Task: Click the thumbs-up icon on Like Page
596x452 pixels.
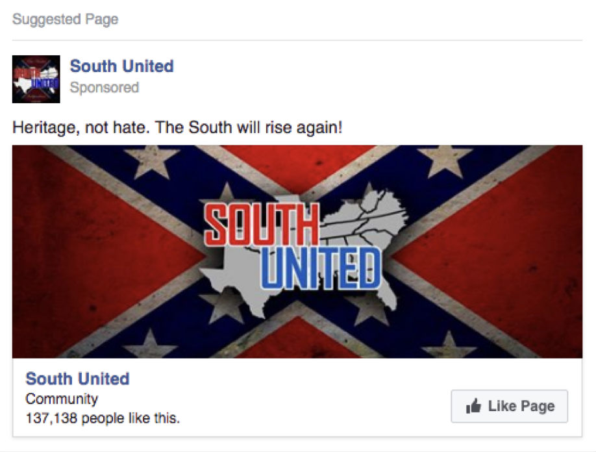Action: click(x=473, y=406)
